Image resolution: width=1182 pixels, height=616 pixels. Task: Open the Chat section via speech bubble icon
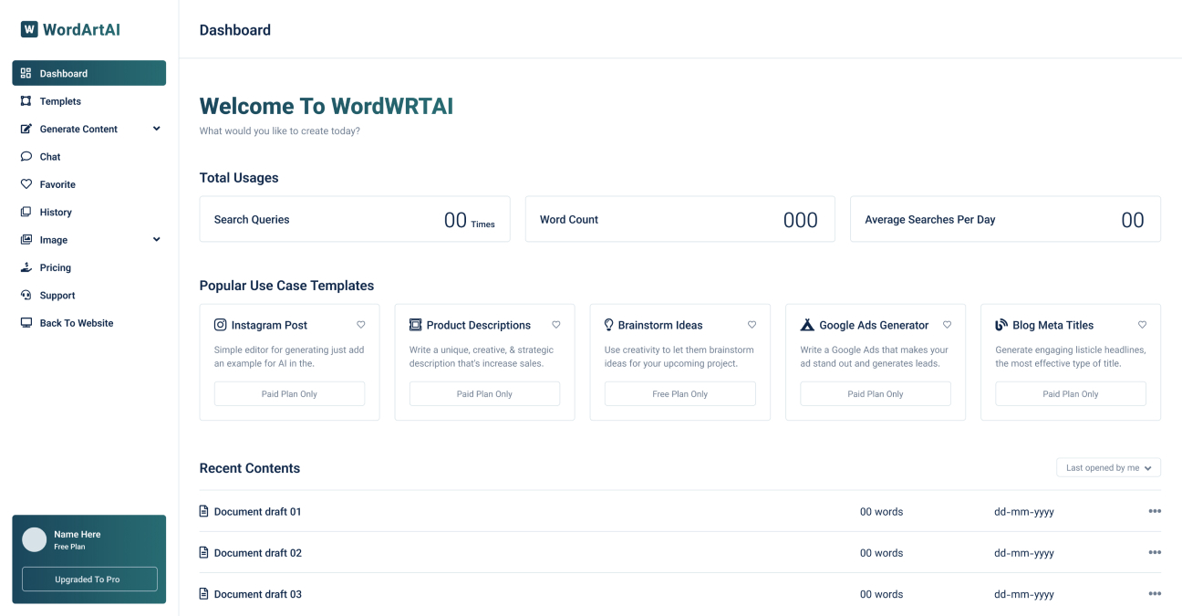coord(26,156)
